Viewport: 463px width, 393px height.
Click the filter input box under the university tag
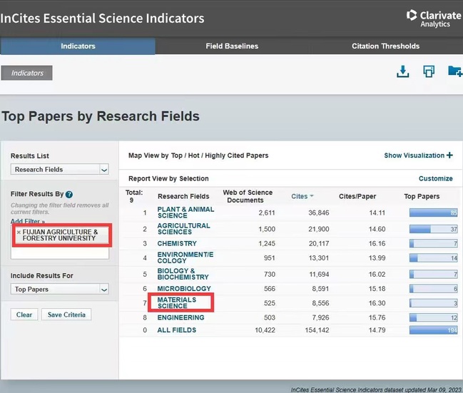pos(61,252)
